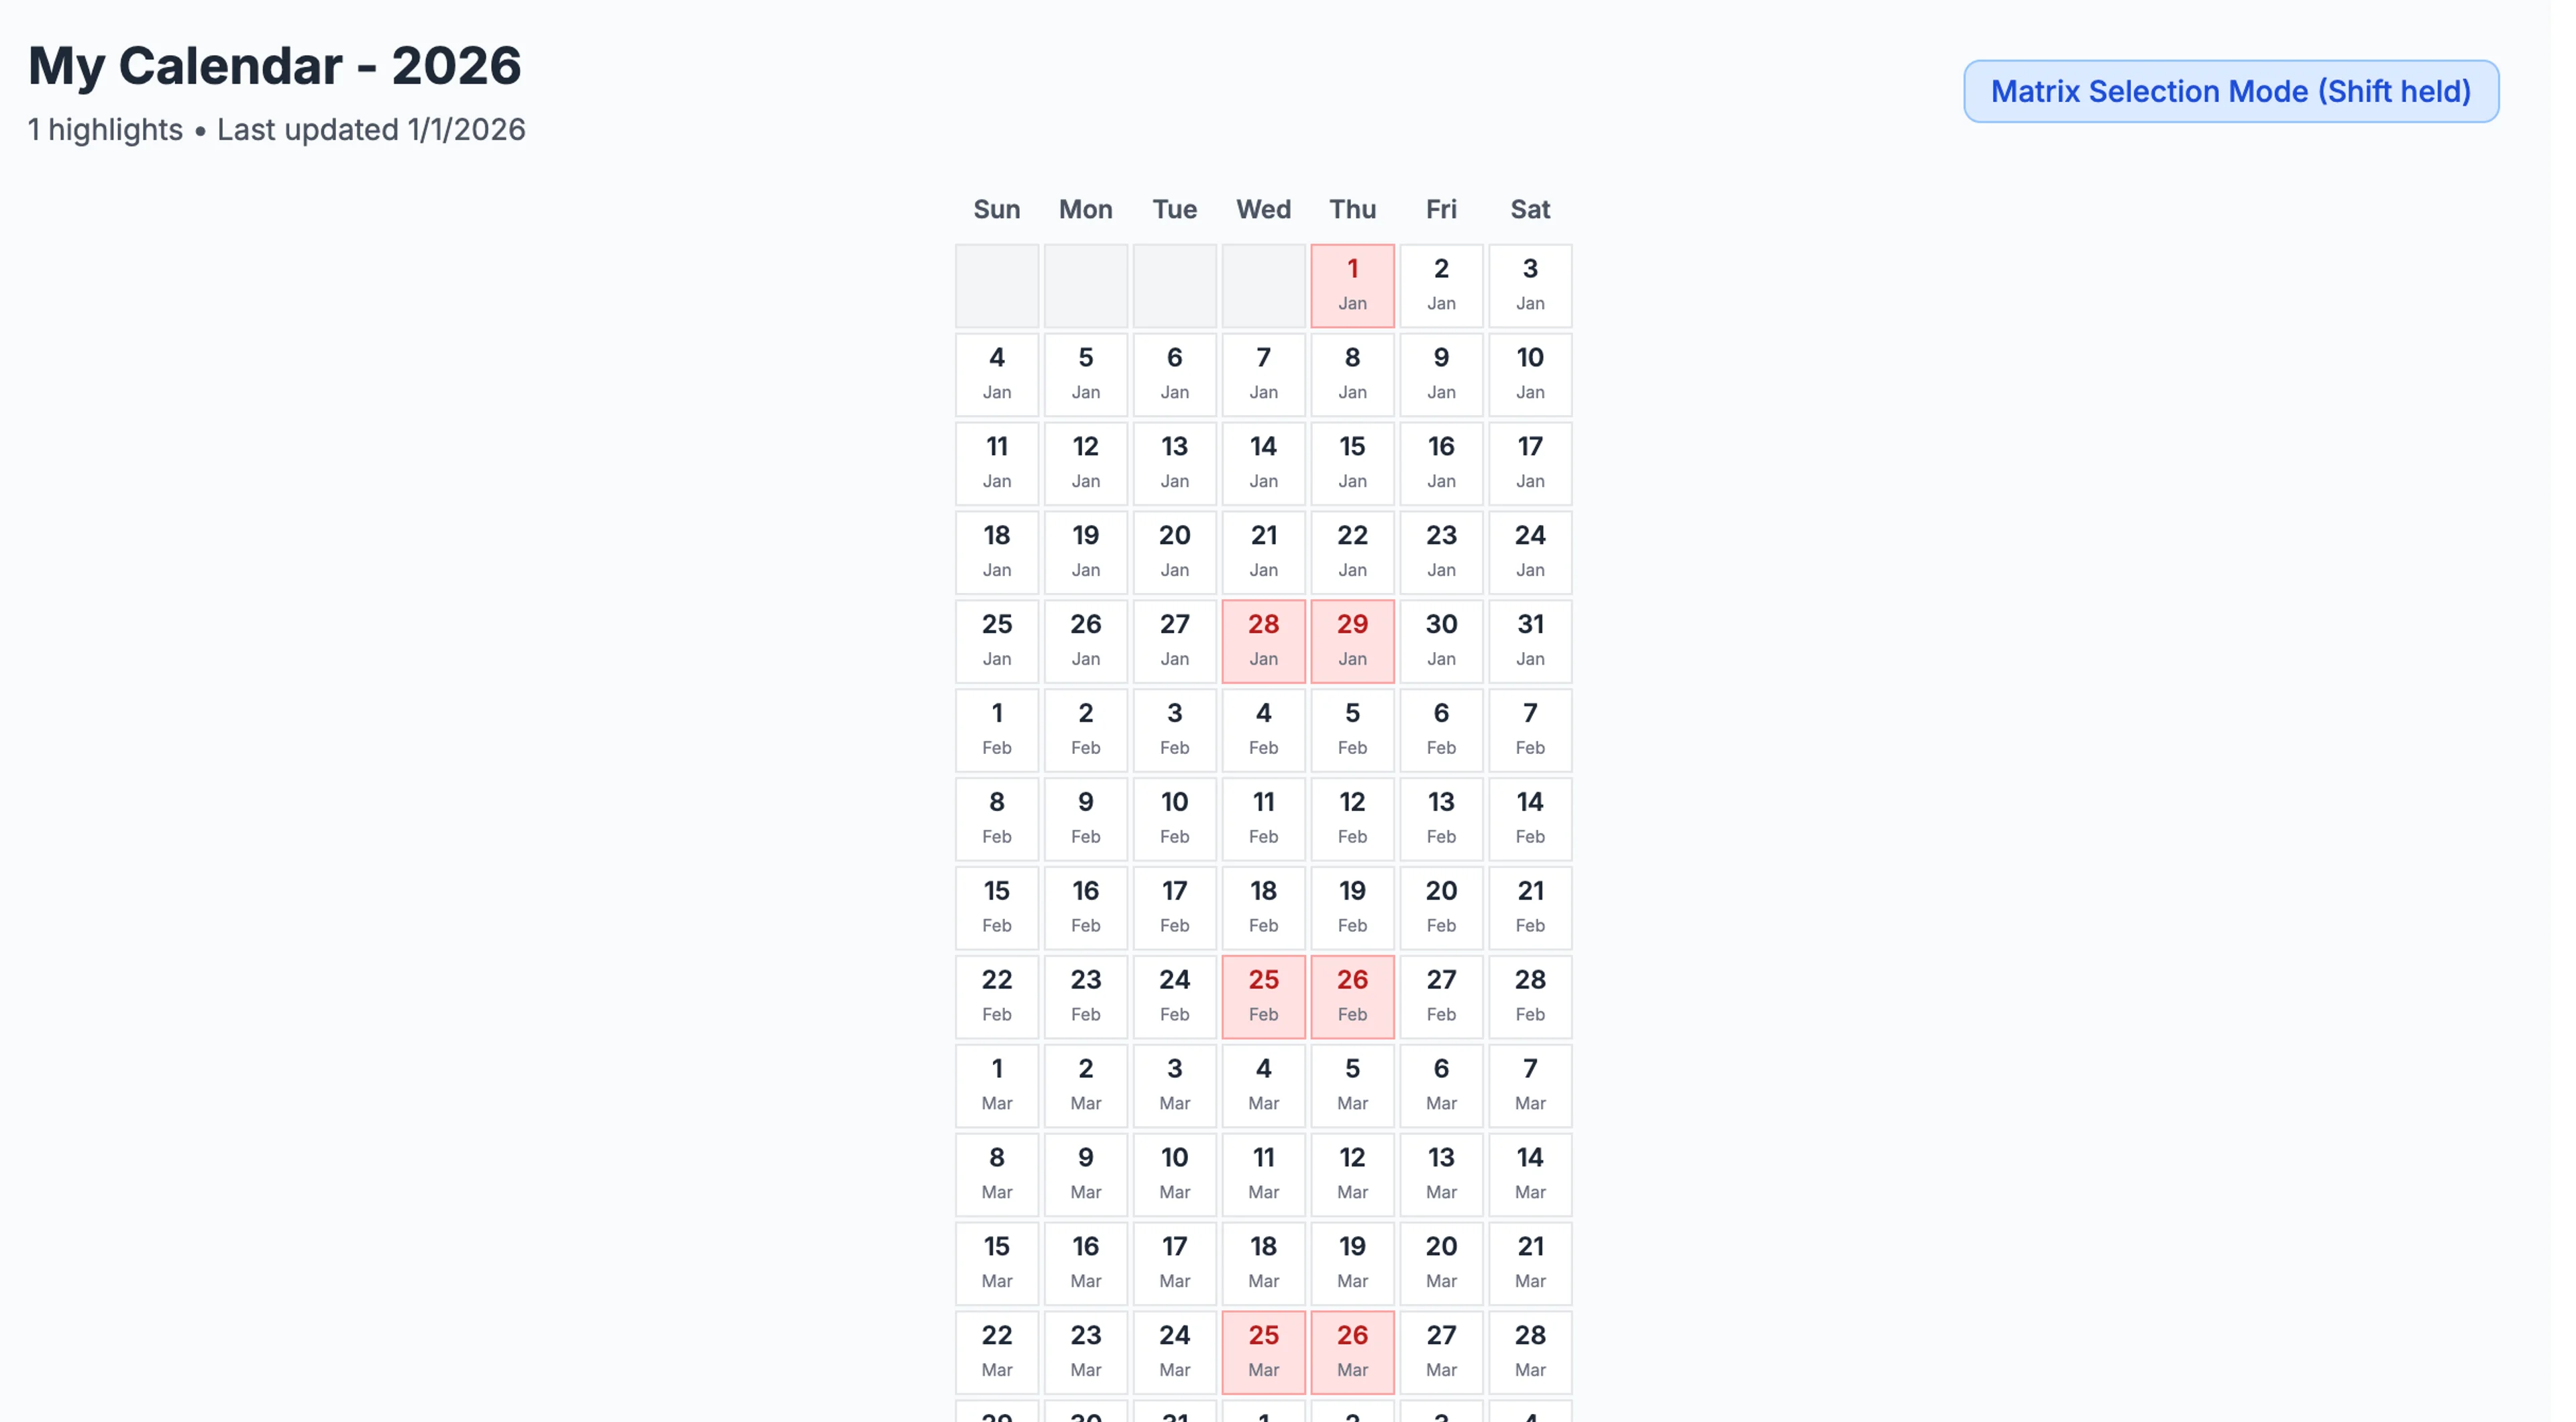Click the Last updated 1/1/2026 text
Viewport: 2576px width, 1422px height.
371,130
